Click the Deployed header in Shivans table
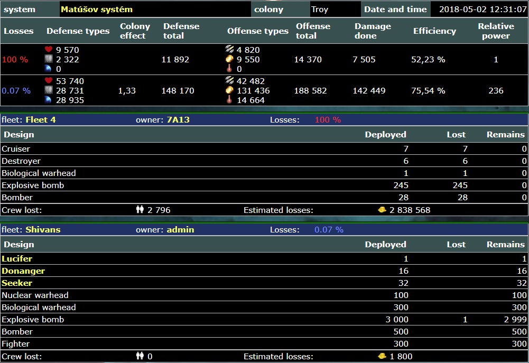Viewport: 529px width, 363px height. coord(385,245)
